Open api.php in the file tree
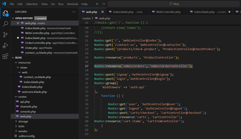Image resolution: width=241 pixels, height=139 pixels. tap(25, 101)
